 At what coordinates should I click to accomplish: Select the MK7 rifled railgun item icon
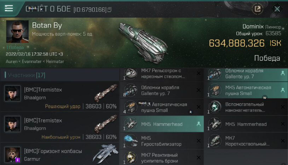131,73
